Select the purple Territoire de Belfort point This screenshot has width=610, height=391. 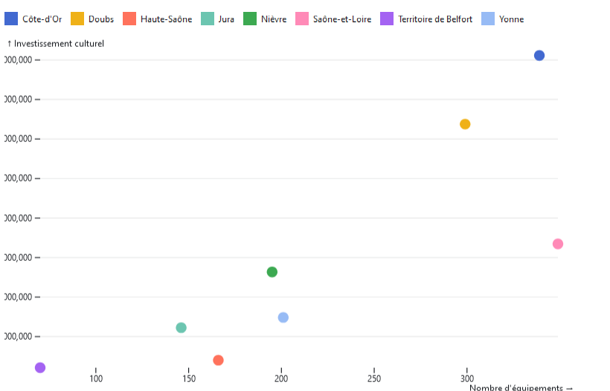click(40, 368)
